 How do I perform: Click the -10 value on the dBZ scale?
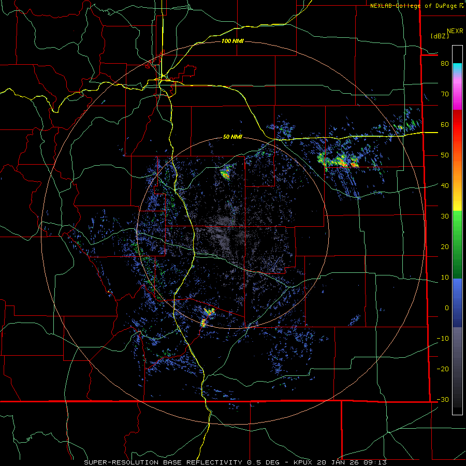tap(443, 338)
